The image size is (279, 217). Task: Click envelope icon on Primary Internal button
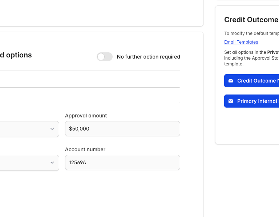(x=231, y=101)
